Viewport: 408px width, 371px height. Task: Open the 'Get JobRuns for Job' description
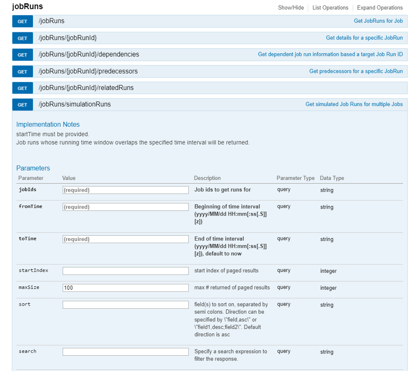tap(378, 21)
